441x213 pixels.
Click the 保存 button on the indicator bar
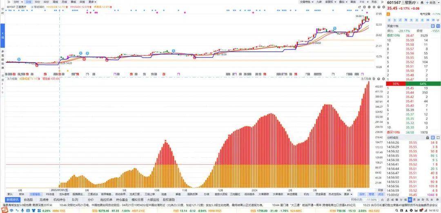click(x=361, y=194)
